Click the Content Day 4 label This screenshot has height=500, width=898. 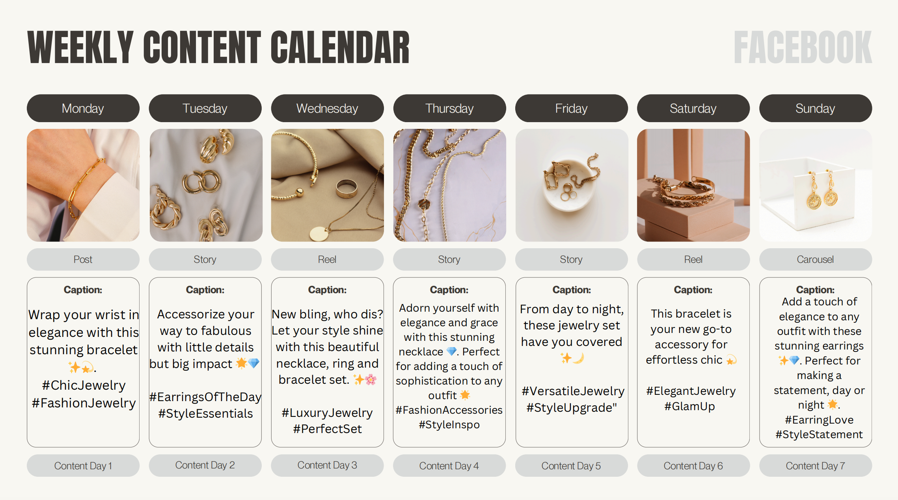(x=449, y=466)
